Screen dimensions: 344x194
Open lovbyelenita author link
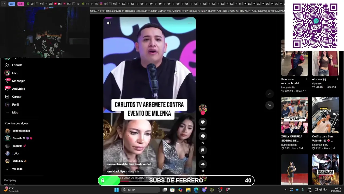point(288,87)
